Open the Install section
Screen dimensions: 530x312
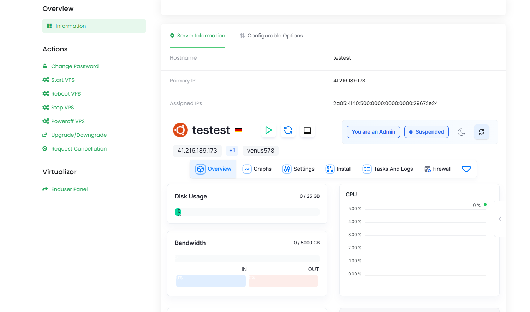click(339, 169)
